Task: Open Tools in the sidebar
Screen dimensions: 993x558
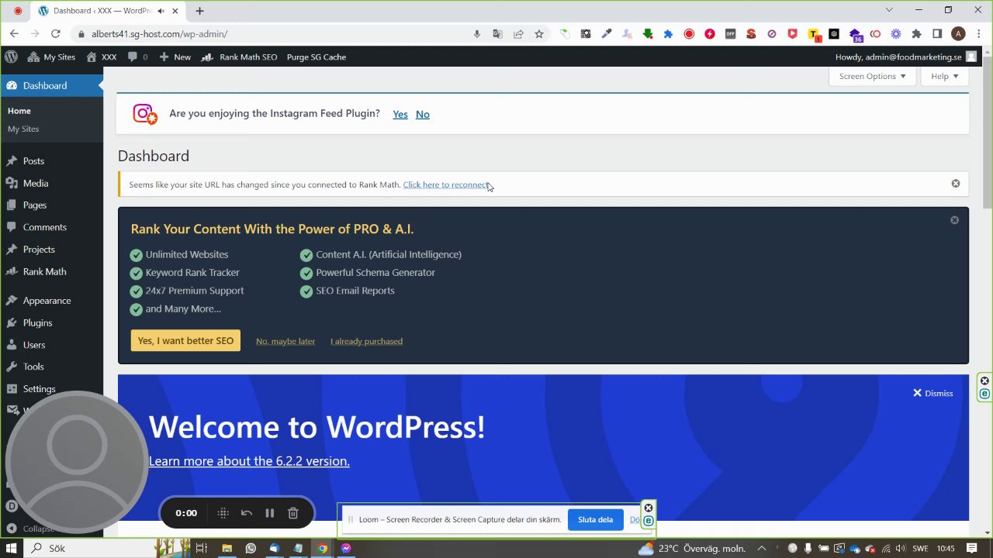Action: 51,367
